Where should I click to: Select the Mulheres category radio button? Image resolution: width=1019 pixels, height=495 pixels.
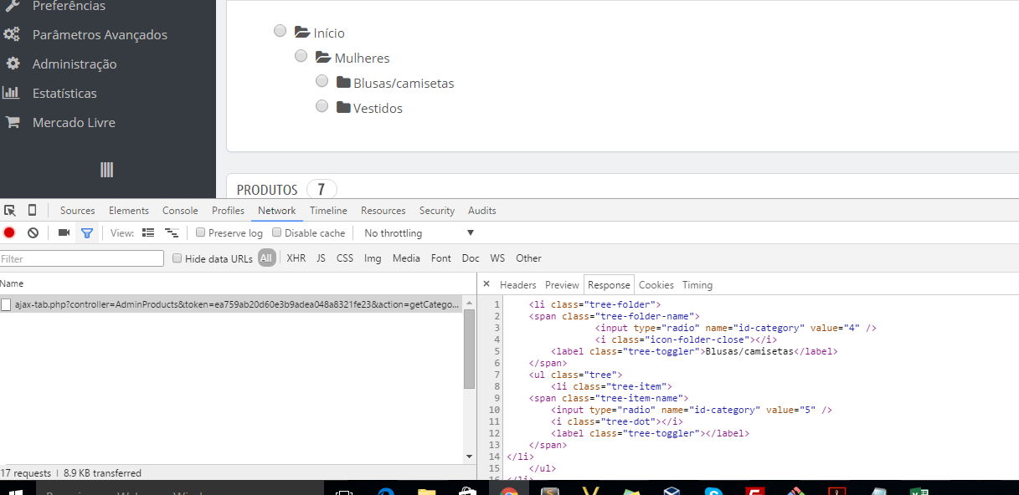[x=301, y=56]
